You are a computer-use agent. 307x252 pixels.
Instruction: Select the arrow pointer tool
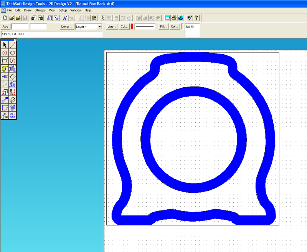coord(5,45)
